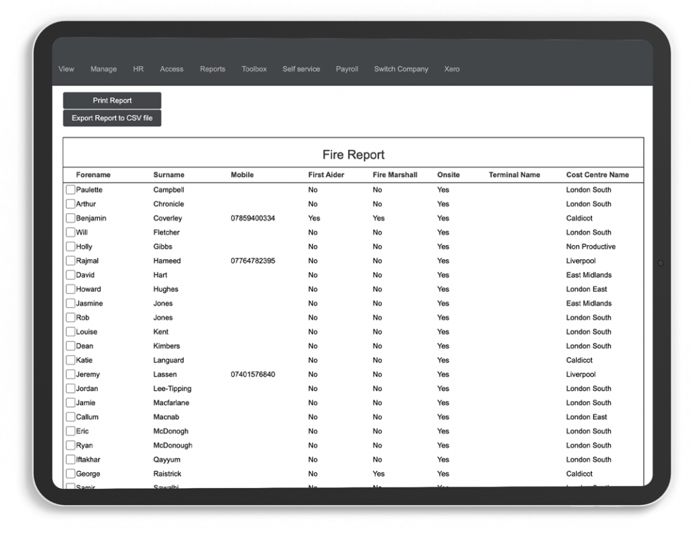Check the box for Katie Languard
The height and width of the screenshot is (538, 691).
coord(70,360)
